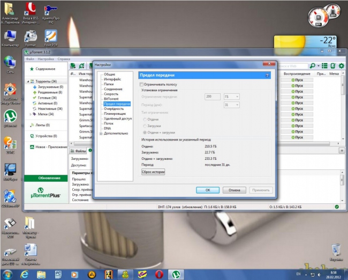Expand Дополнительно in settings tree

click(101, 134)
